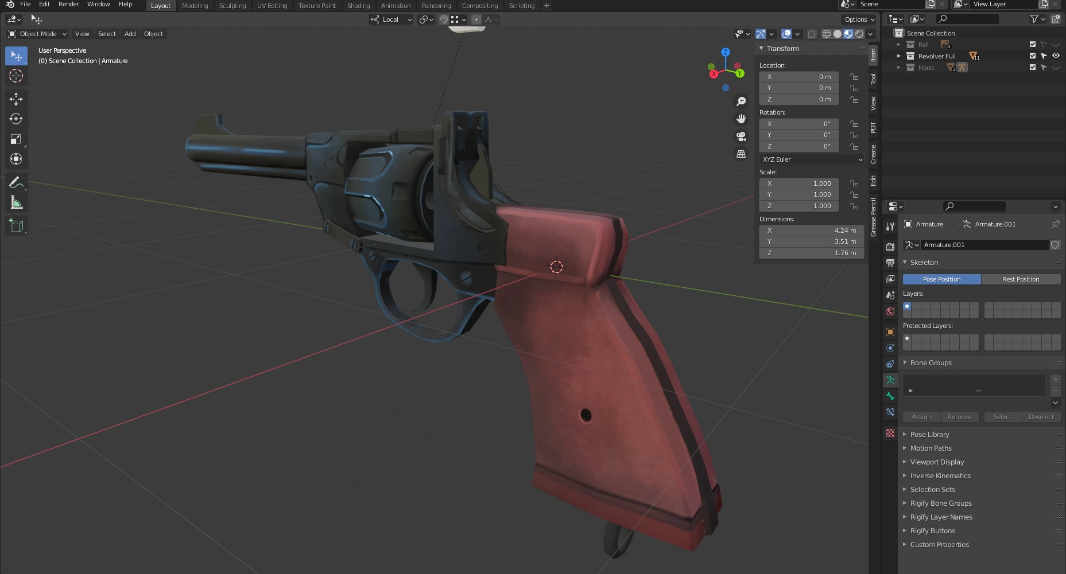Switch to rendered shading mode

tap(859, 34)
